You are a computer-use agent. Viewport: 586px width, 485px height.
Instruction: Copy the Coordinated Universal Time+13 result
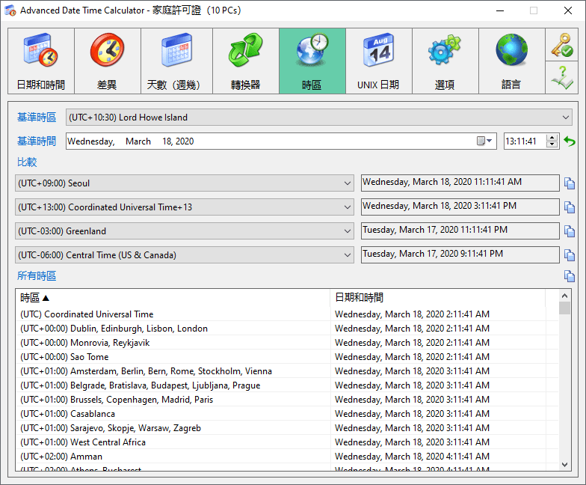point(570,207)
